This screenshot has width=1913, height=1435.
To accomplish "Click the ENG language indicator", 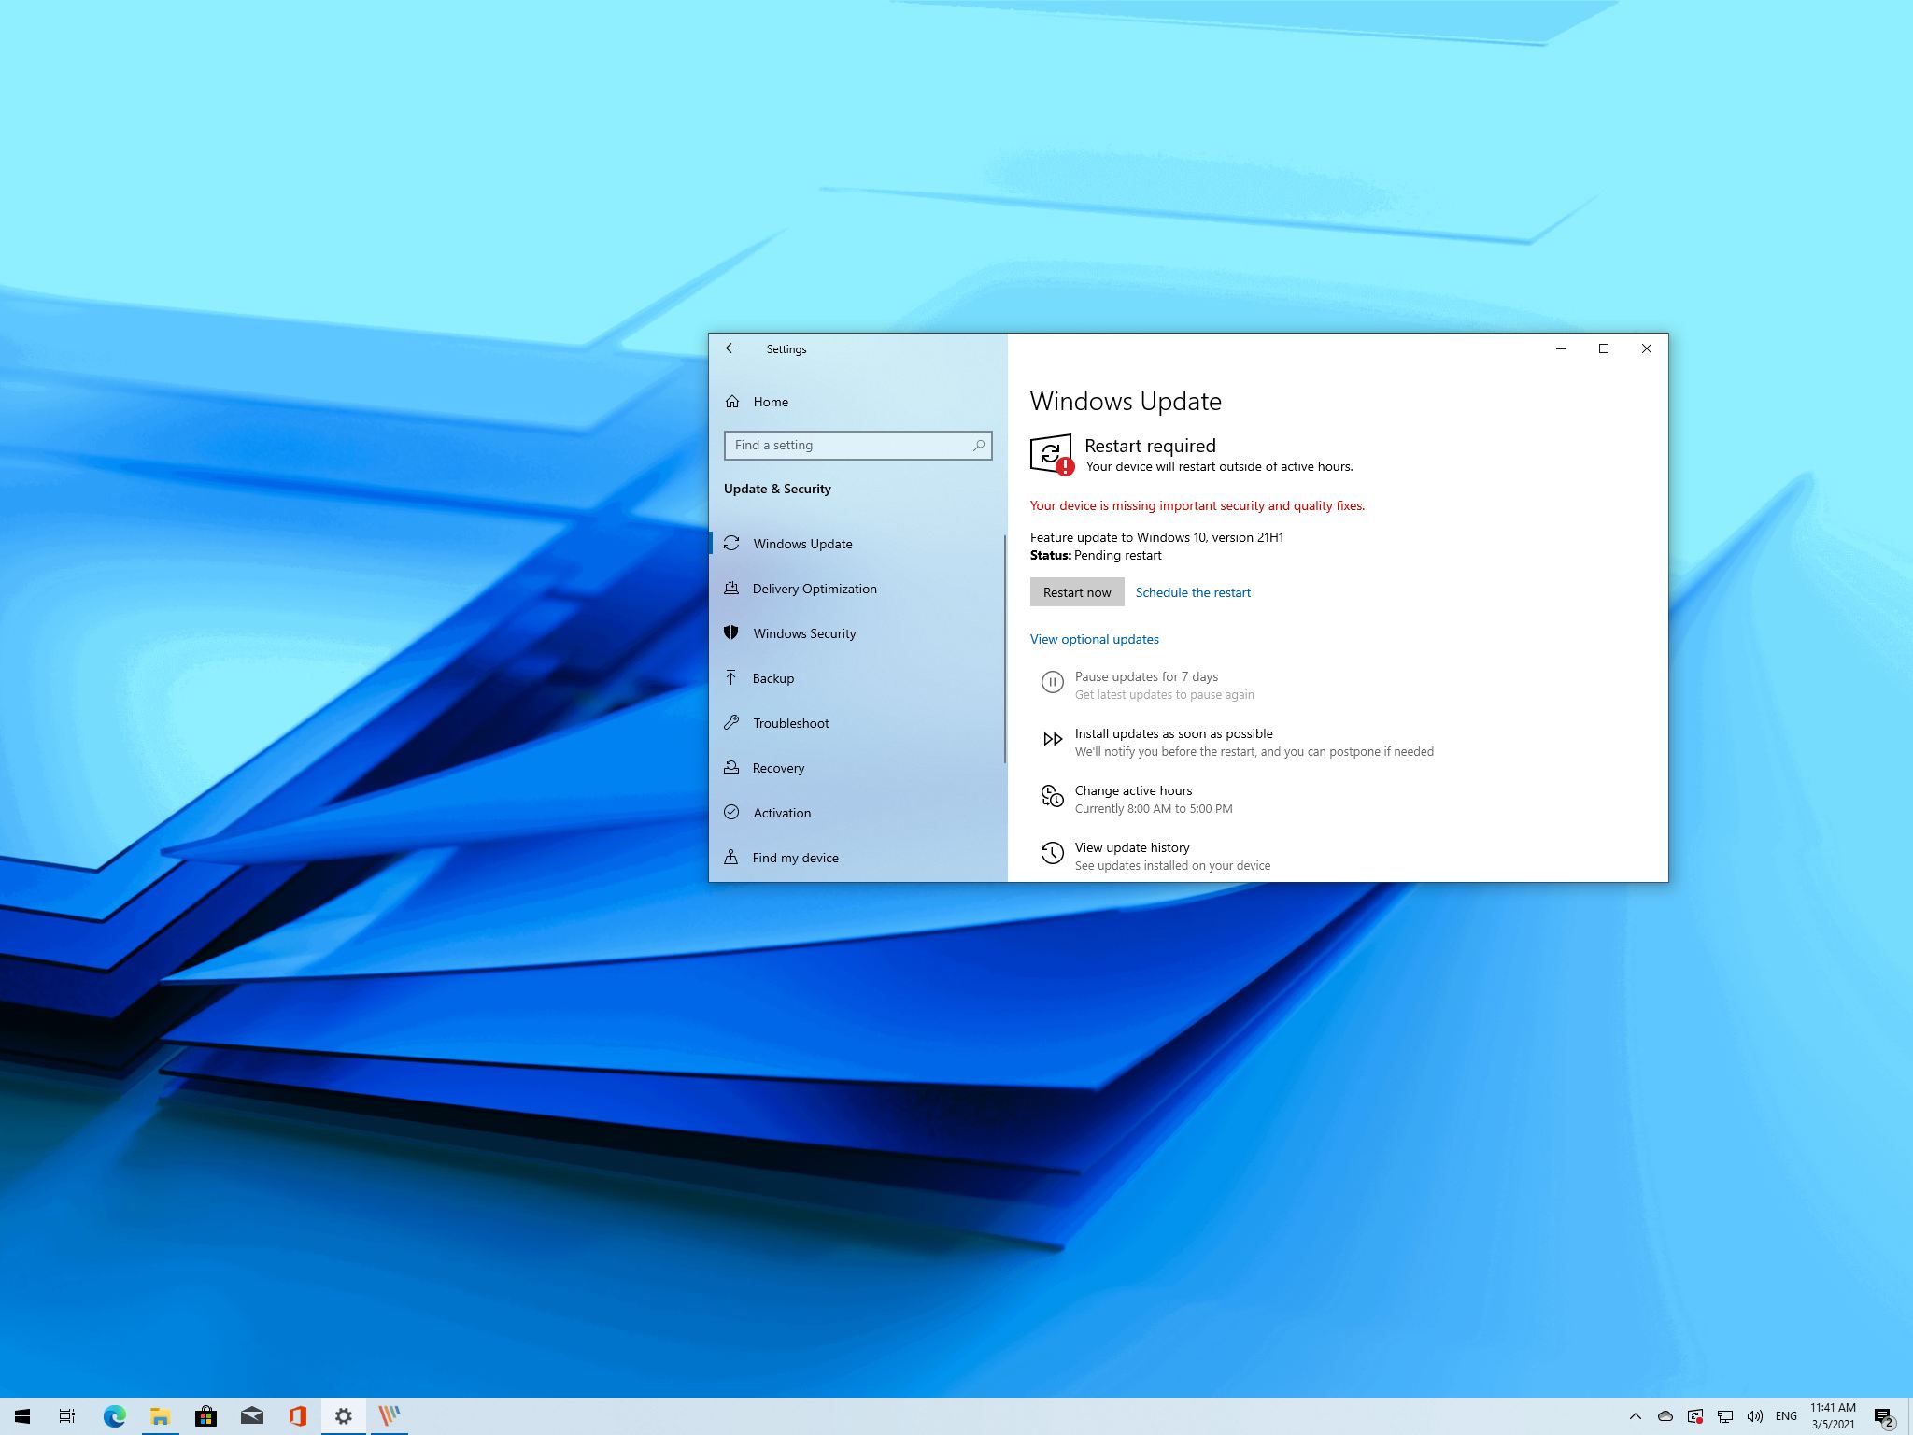I will (x=1786, y=1415).
